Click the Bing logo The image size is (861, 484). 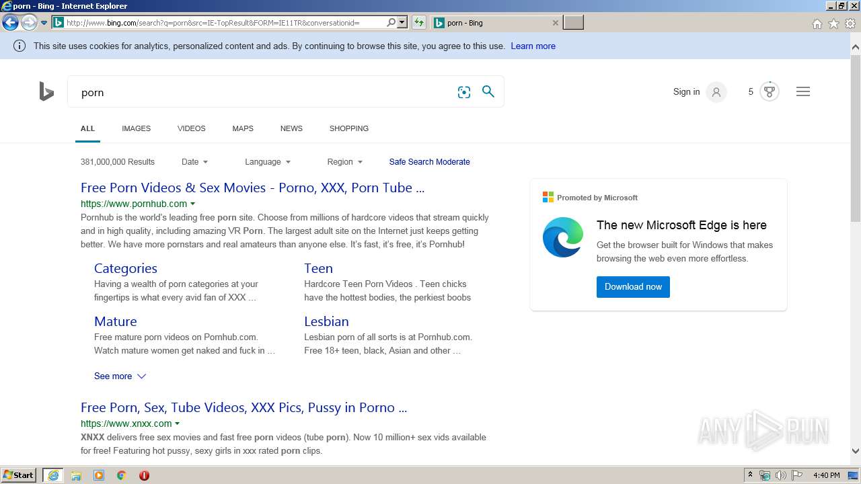click(46, 91)
